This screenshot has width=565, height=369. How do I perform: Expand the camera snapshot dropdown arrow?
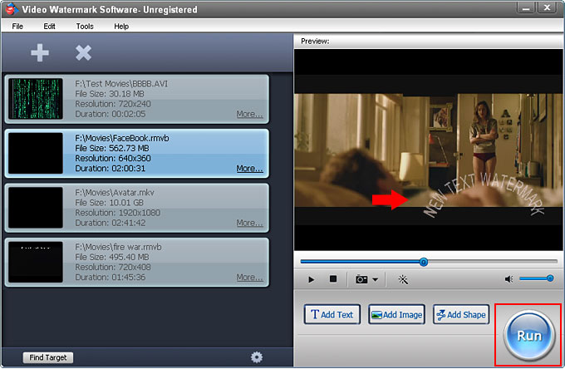[376, 280]
